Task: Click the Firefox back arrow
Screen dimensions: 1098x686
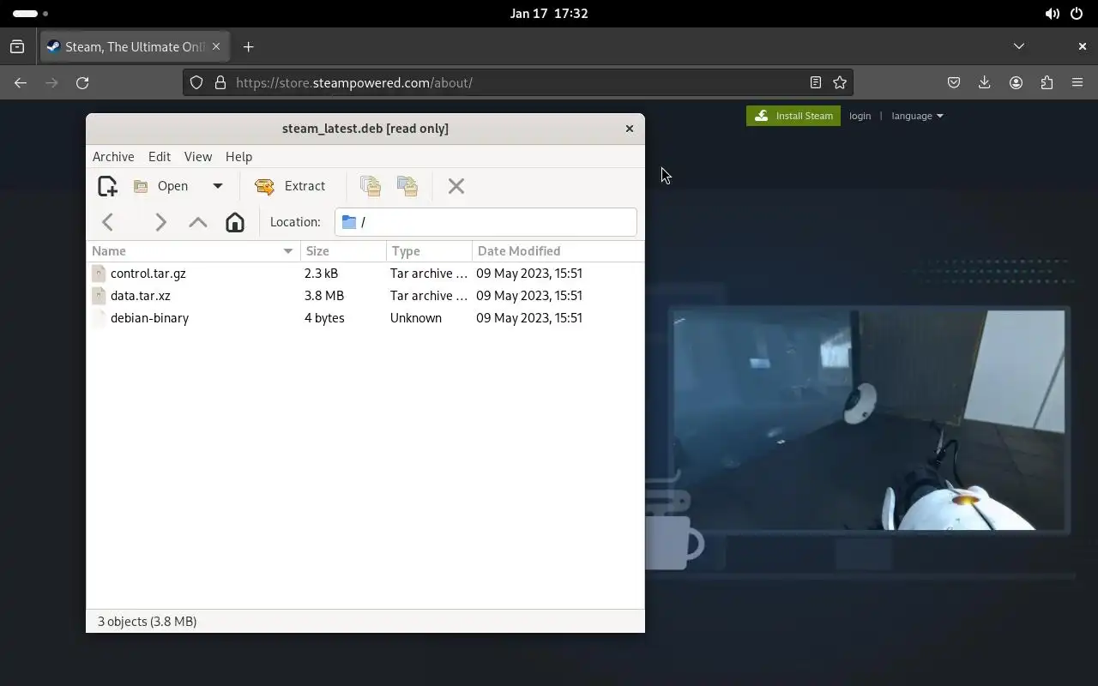Action: click(x=21, y=83)
